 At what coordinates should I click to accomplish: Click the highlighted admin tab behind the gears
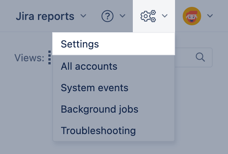154,16
